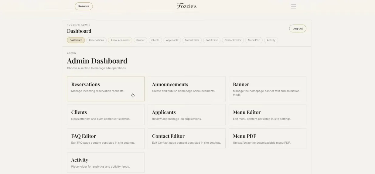Open the Announcements tab pill
The image size is (375, 174).
tap(120, 40)
